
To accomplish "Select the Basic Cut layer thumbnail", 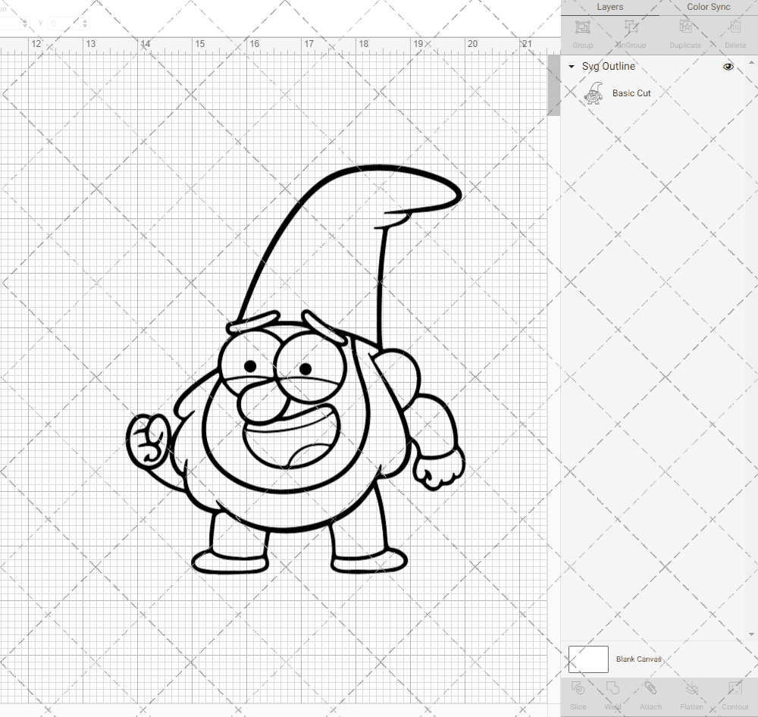I will [x=594, y=92].
